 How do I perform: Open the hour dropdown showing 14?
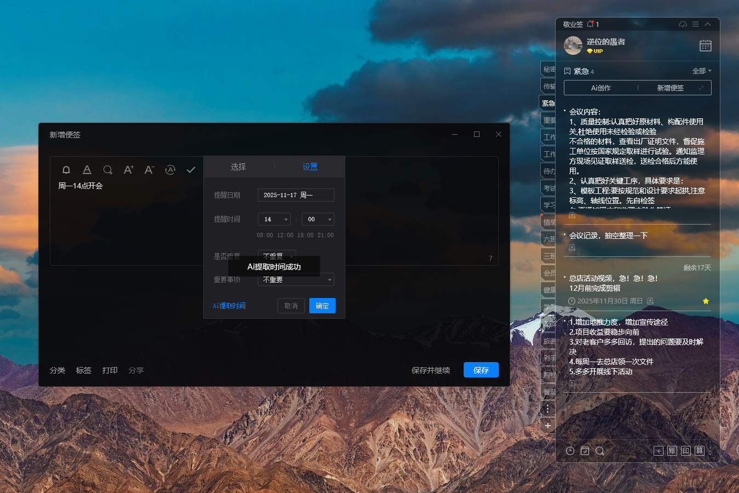(274, 219)
